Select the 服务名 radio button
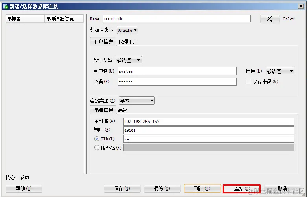 (97, 148)
